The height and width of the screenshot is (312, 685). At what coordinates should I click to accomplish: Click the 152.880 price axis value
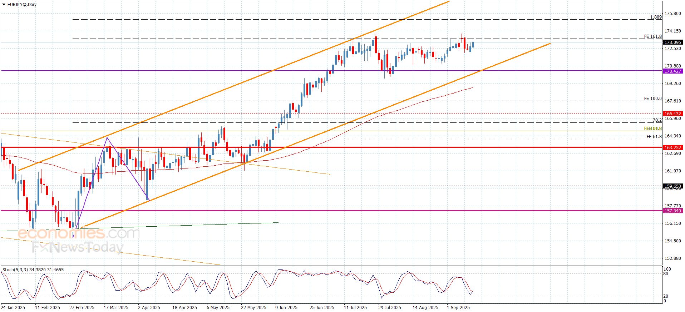[672, 258]
